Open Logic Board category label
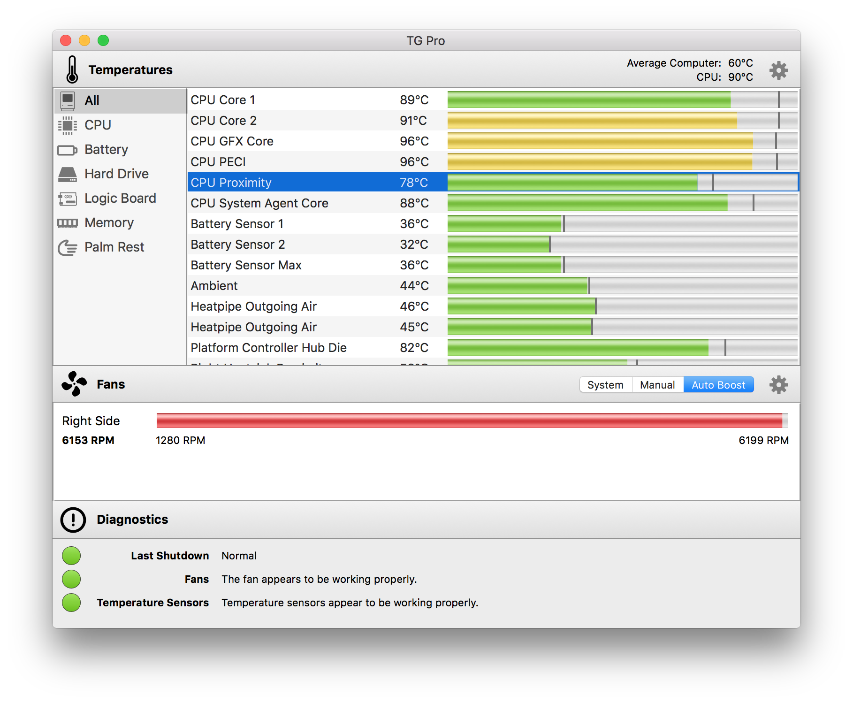Screen dimensions: 853x703 tap(120, 198)
